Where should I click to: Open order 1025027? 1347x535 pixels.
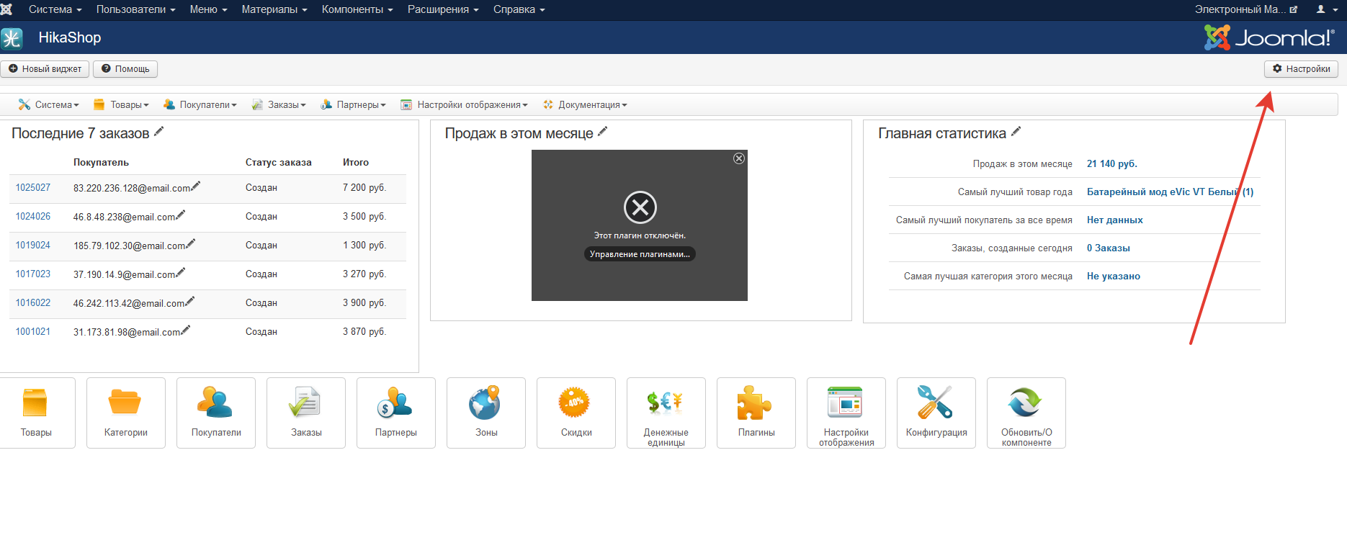point(33,187)
